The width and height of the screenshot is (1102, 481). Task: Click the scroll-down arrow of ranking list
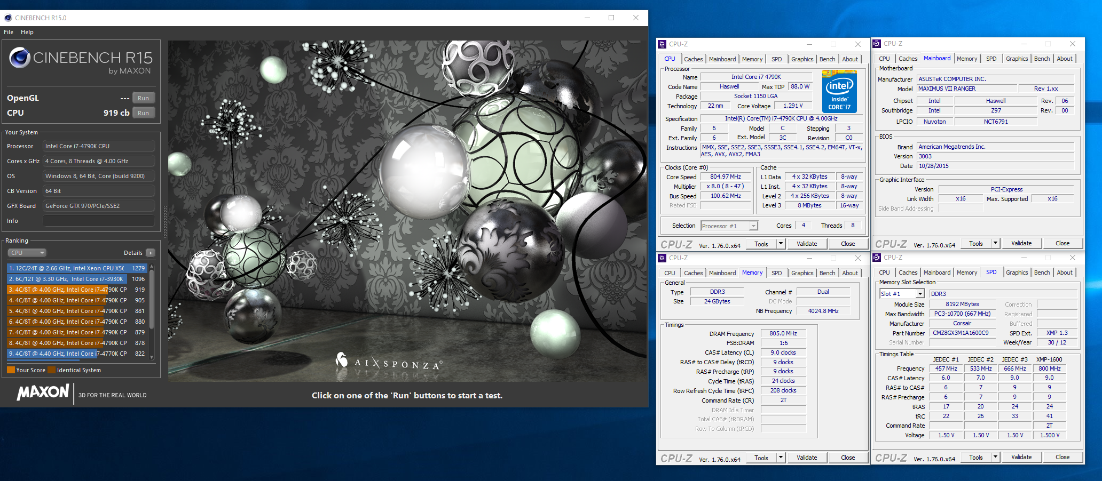point(152,357)
